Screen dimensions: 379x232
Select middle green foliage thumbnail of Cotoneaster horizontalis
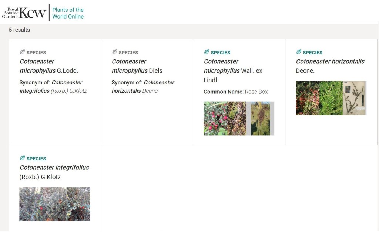[331, 98]
